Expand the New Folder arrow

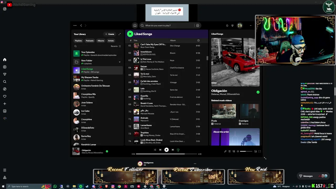tap(120, 62)
